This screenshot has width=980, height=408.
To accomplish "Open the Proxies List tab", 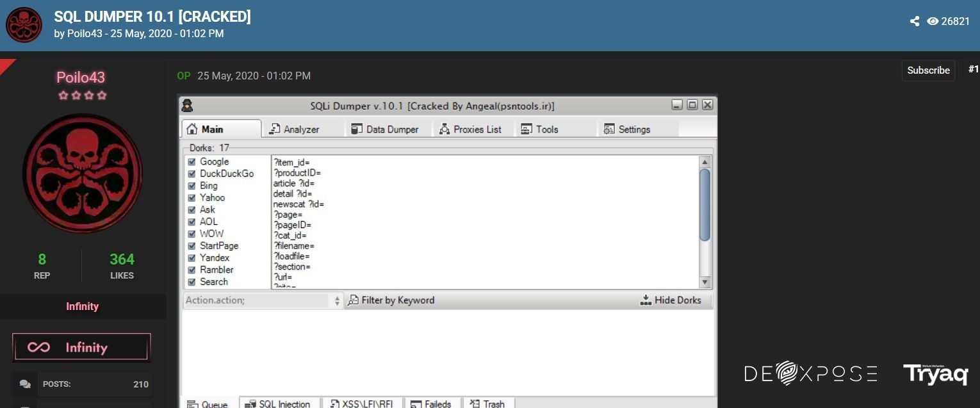I will tap(470, 129).
